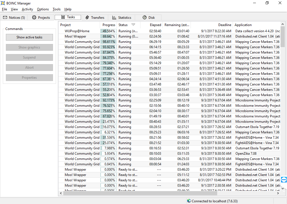Select the task at 92.173% progress
Screen dimensions: 287x204
(x=169, y=100)
